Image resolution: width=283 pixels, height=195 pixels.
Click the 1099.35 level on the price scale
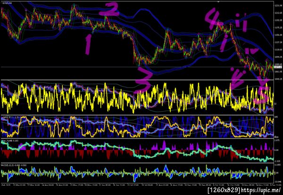pos(278,57)
